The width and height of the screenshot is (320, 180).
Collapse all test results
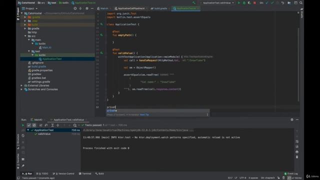point(58,125)
